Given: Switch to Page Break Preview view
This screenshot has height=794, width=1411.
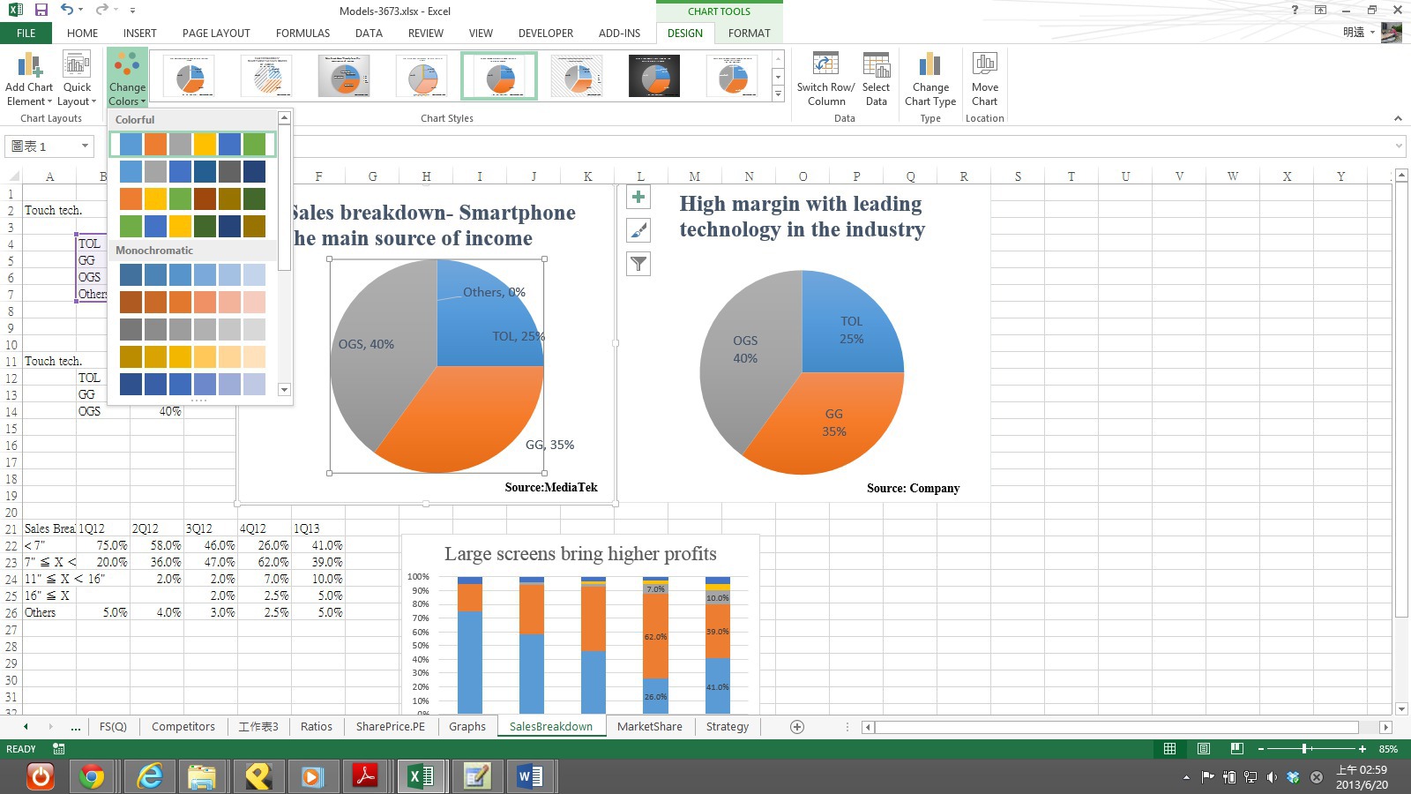Looking at the screenshot, I should click(1237, 749).
